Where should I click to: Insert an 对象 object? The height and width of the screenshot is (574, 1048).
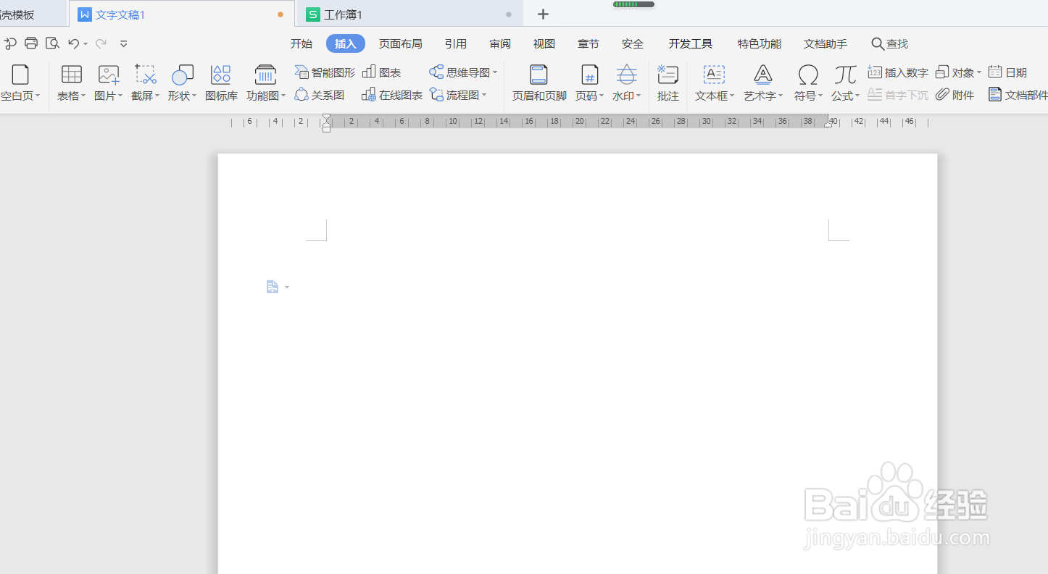pyautogui.click(x=958, y=72)
